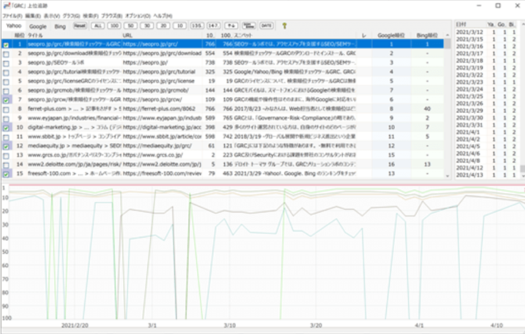Show top 100 results filter
This screenshot has width=525, height=334.
tap(113, 25)
